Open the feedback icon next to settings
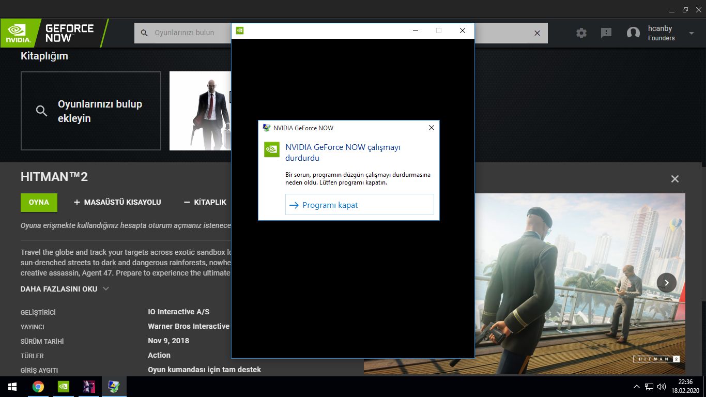This screenshot has width=706, height=397. pyautogui.click(x=606, y=33)
